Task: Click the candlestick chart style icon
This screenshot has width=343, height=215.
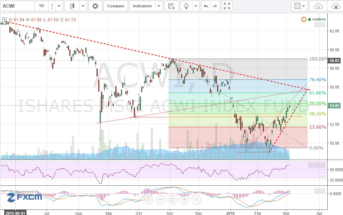Action: click(72, 6)
